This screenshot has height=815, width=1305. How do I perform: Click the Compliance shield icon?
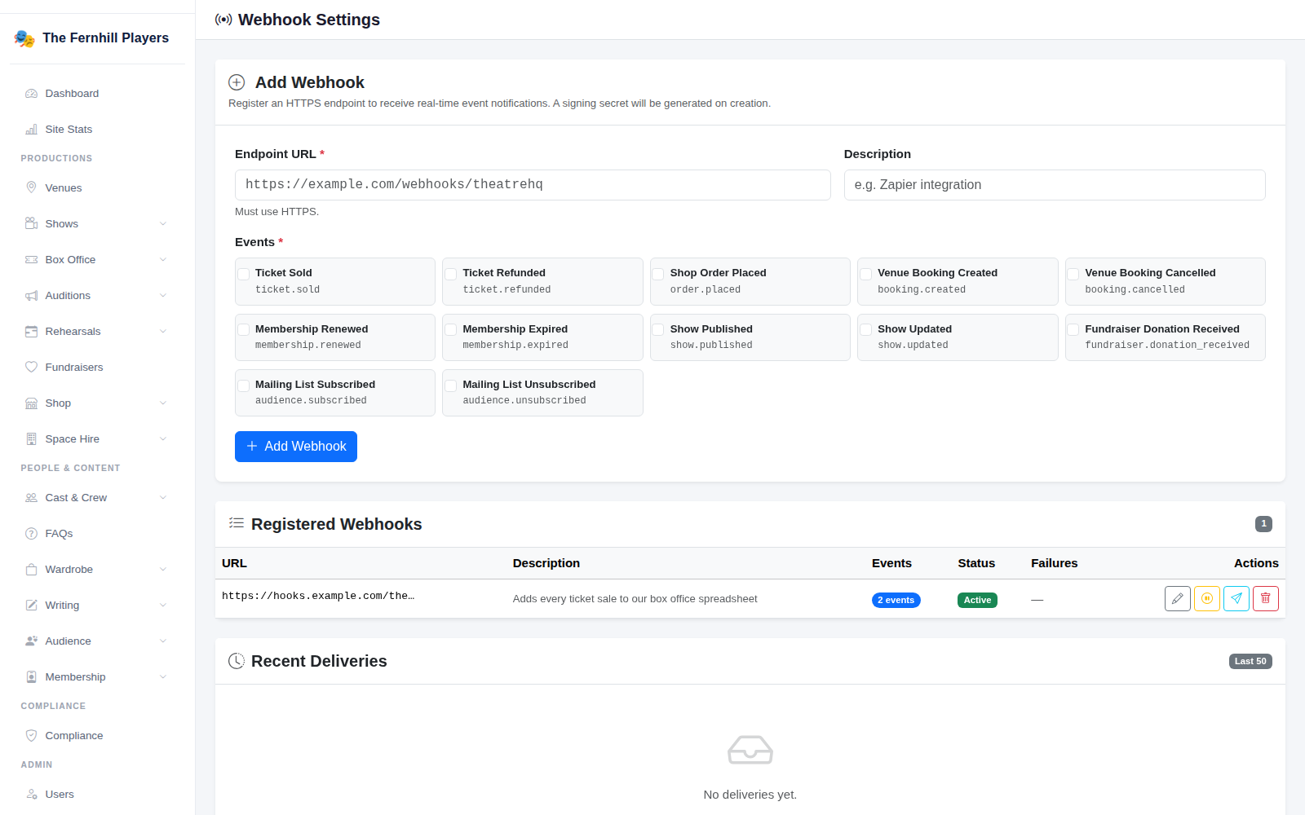click(31, 736)
